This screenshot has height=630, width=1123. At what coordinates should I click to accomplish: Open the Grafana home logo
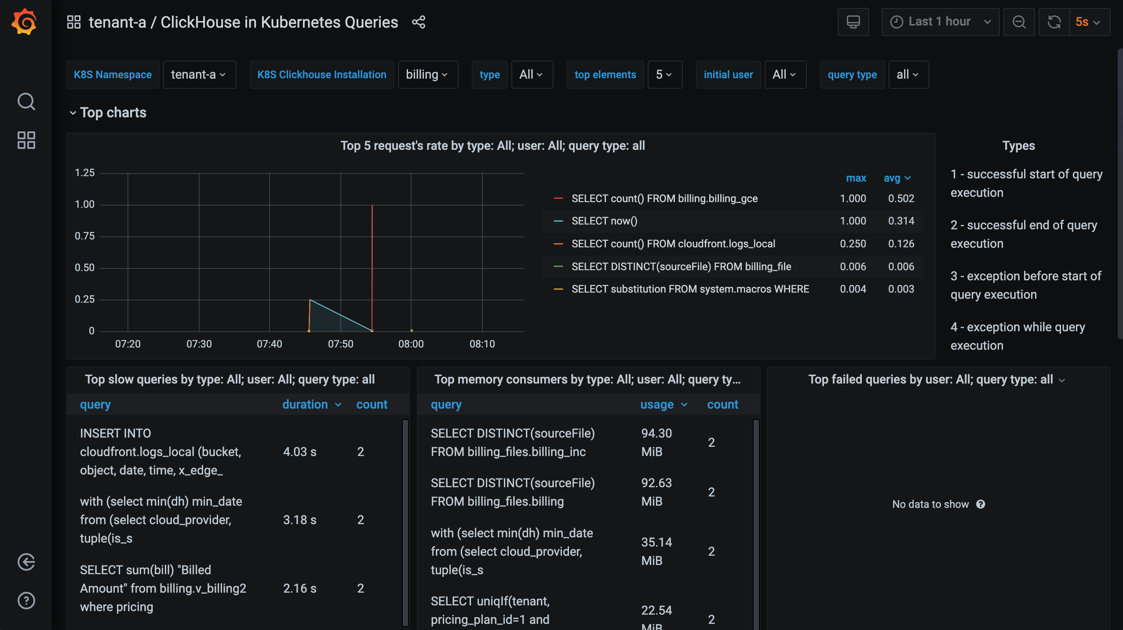tap(25, 22)
